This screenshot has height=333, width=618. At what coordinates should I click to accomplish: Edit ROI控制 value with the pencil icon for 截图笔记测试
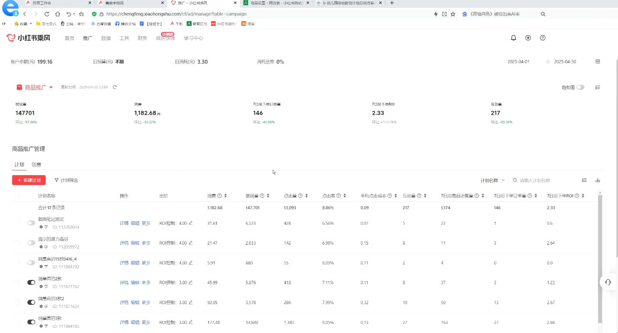tap(192, 223)
